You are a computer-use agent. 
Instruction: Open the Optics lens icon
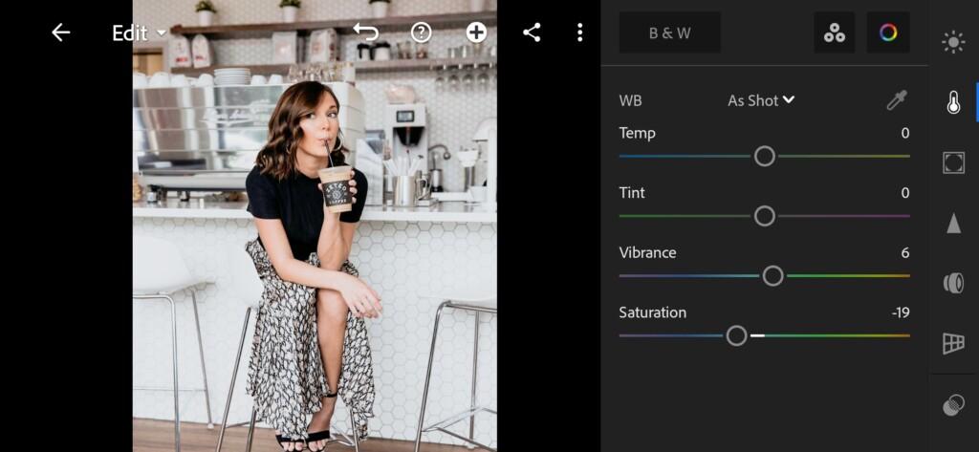953,283
